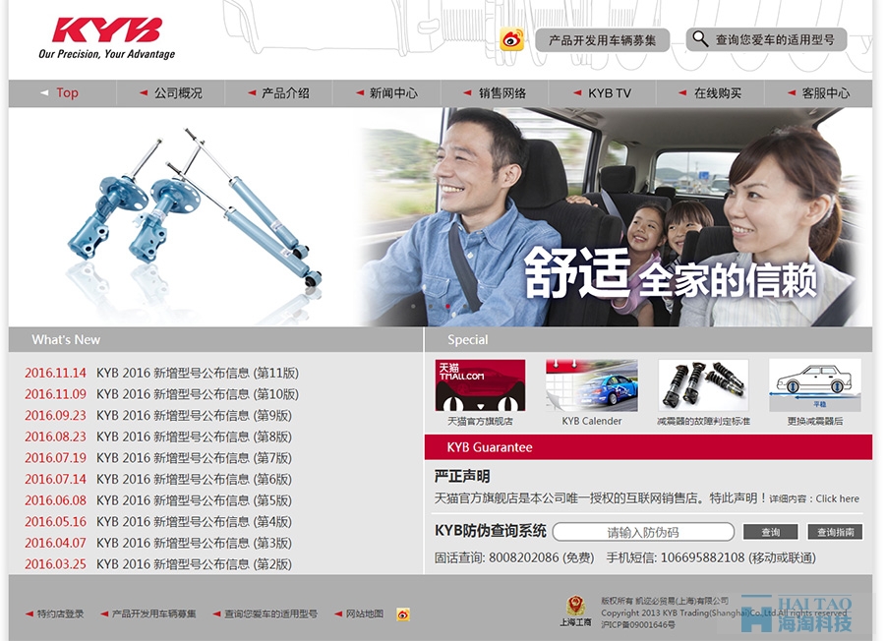This screenshot has height=641, width=885.
Task: Click the 查询指南 button
Action: point(835,532)
